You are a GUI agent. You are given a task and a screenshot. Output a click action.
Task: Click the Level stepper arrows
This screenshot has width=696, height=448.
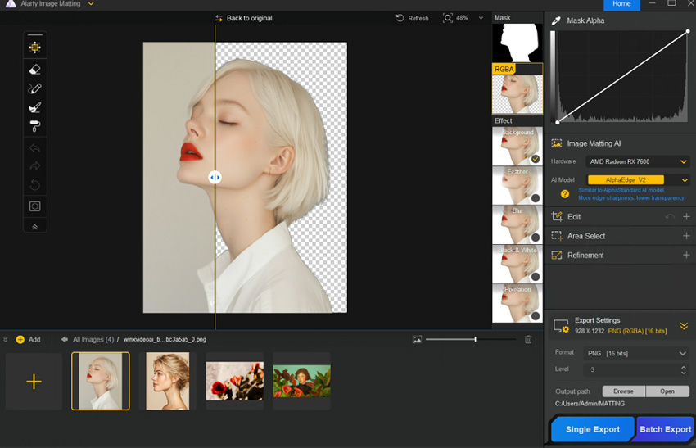coord(683,369)
